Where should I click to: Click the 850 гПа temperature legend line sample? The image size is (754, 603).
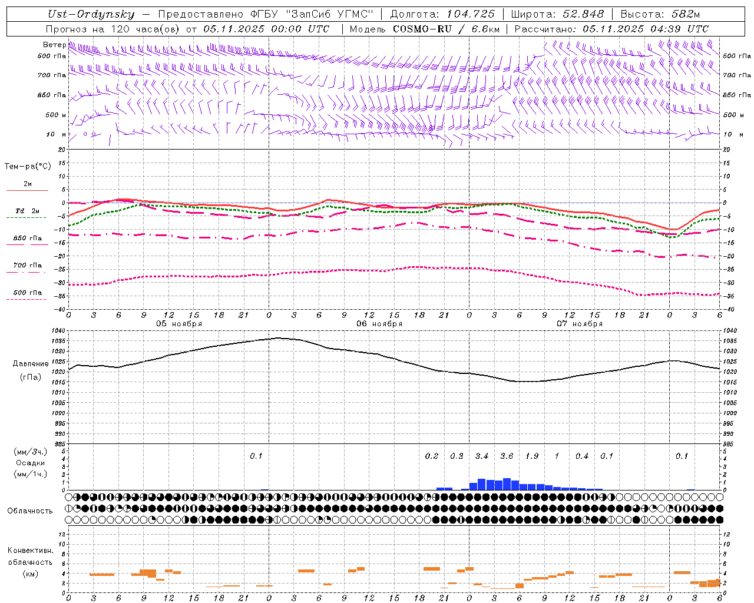click(x=27, y=244)
